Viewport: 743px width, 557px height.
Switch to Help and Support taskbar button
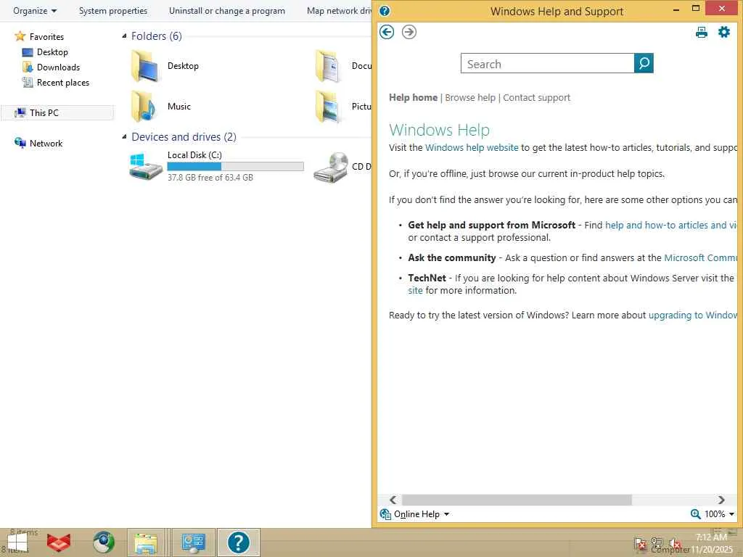point(238,542)
